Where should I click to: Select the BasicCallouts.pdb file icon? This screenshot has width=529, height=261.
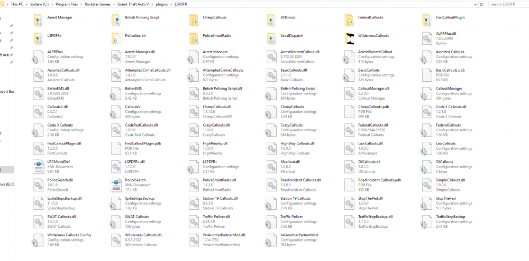point(427,75)
